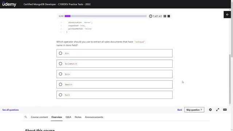This screenshot has height=131, width=233.
Task: Click the timer clock icon
Action: click(150, 16)
